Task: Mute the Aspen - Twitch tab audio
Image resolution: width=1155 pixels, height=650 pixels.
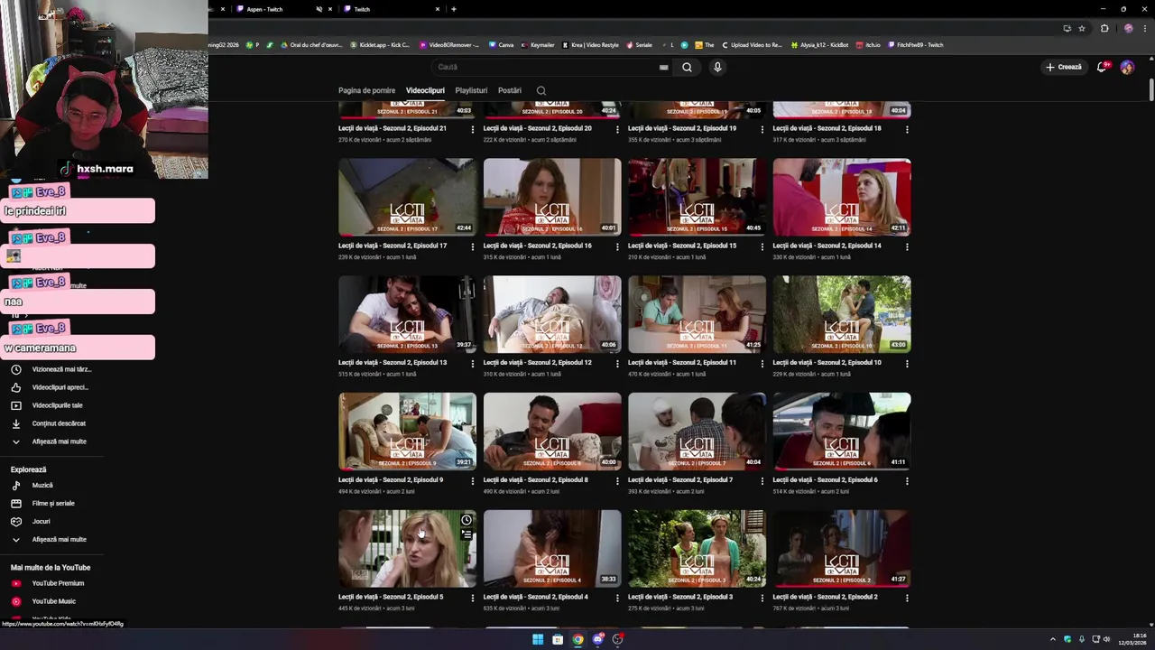Action: point(319,9)
